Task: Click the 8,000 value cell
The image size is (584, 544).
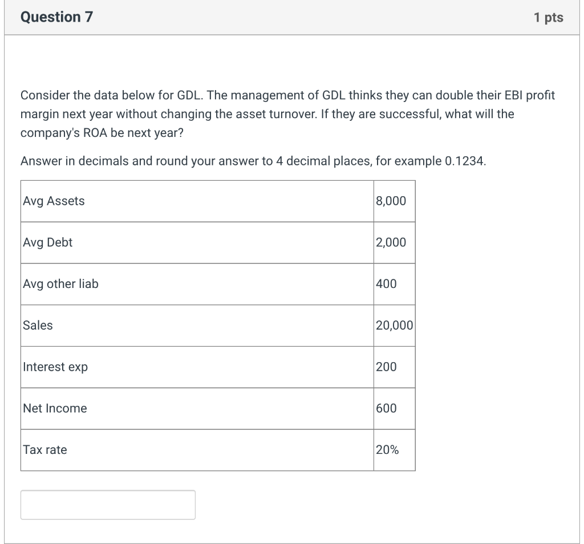Action: 394,201
